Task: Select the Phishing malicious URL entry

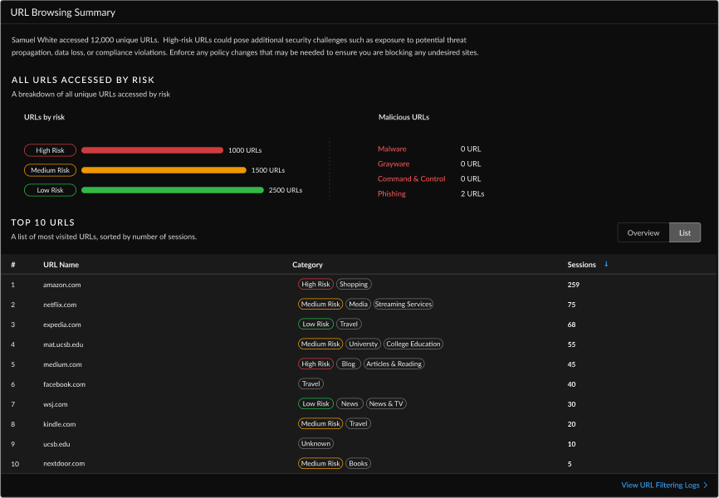Action: point(390,193)
